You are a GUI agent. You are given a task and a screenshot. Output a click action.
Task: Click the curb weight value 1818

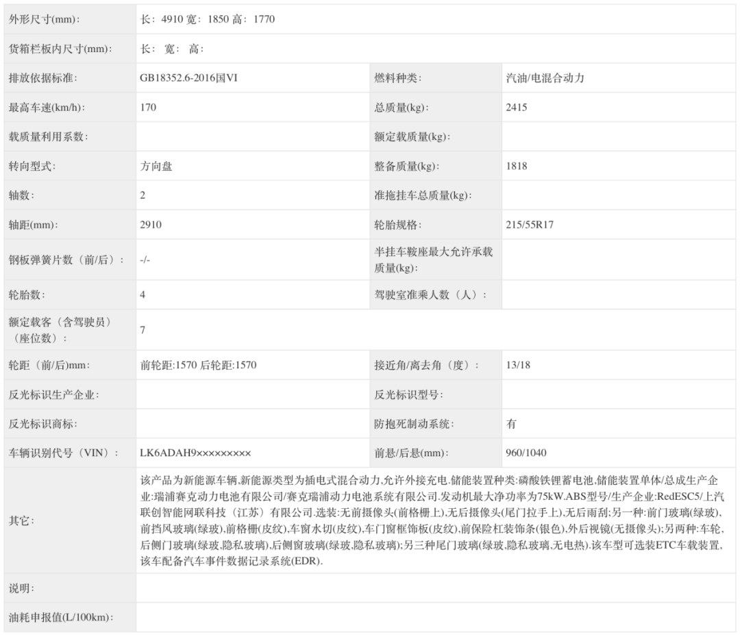point(517,167)
